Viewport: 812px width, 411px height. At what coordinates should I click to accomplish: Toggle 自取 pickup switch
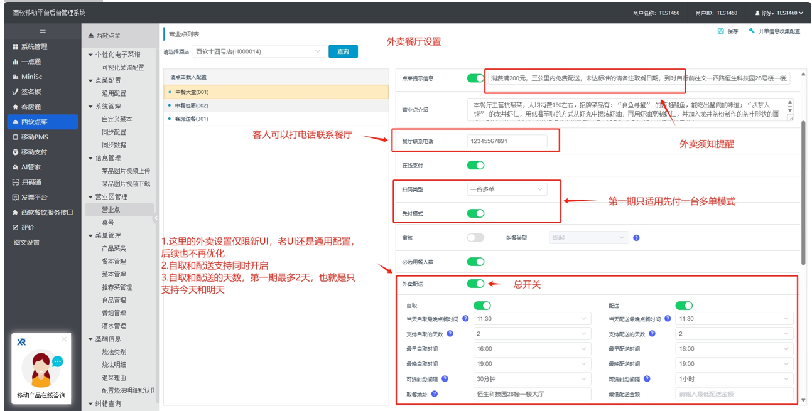(482, 306)
